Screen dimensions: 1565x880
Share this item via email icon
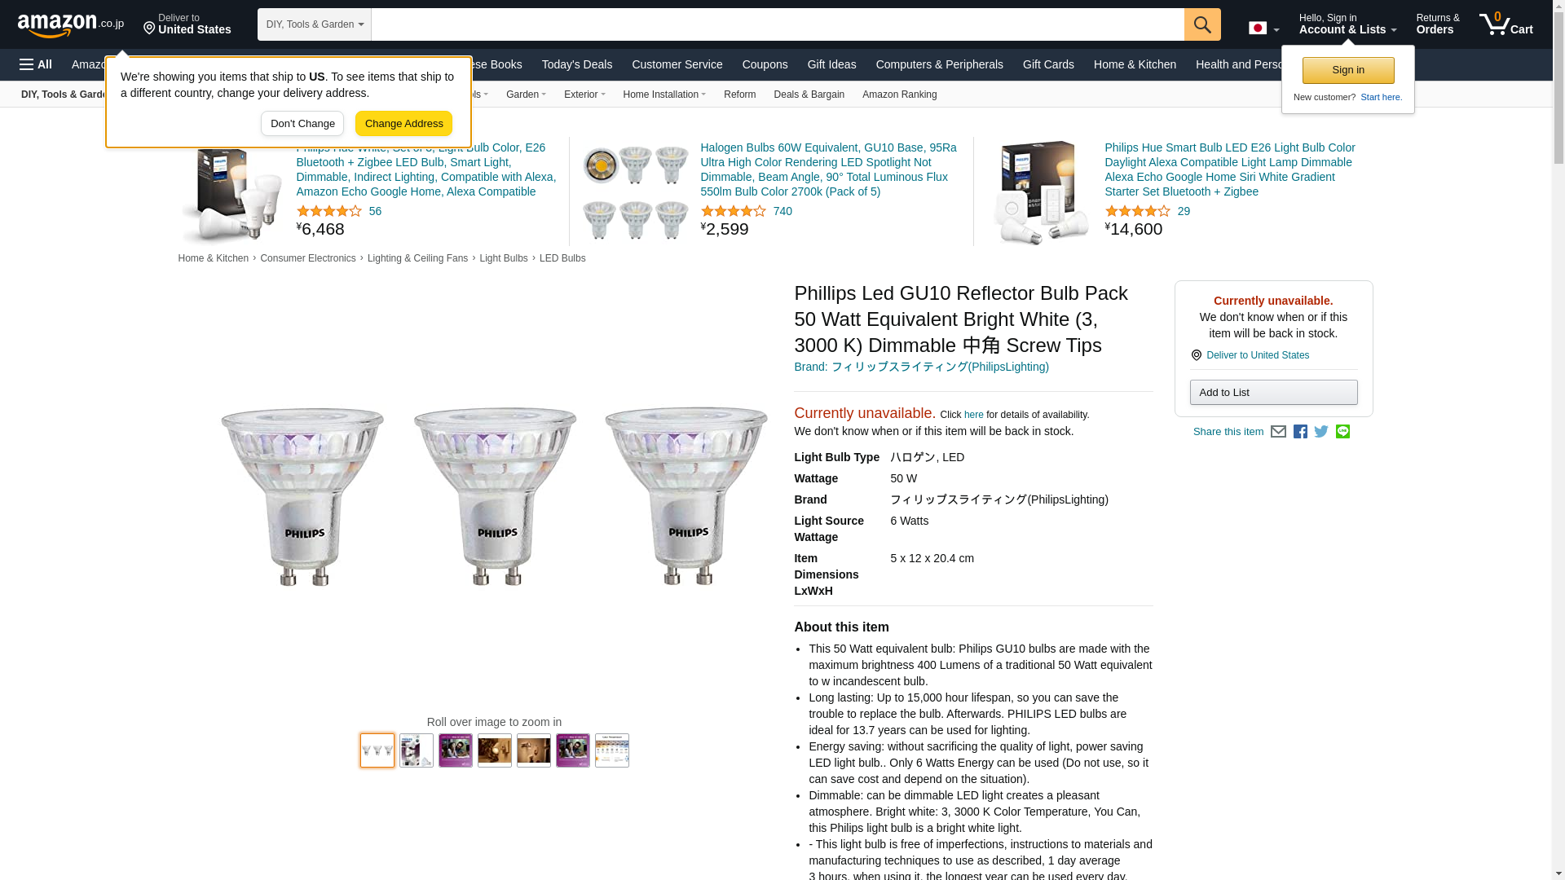tap(1278, 432)
